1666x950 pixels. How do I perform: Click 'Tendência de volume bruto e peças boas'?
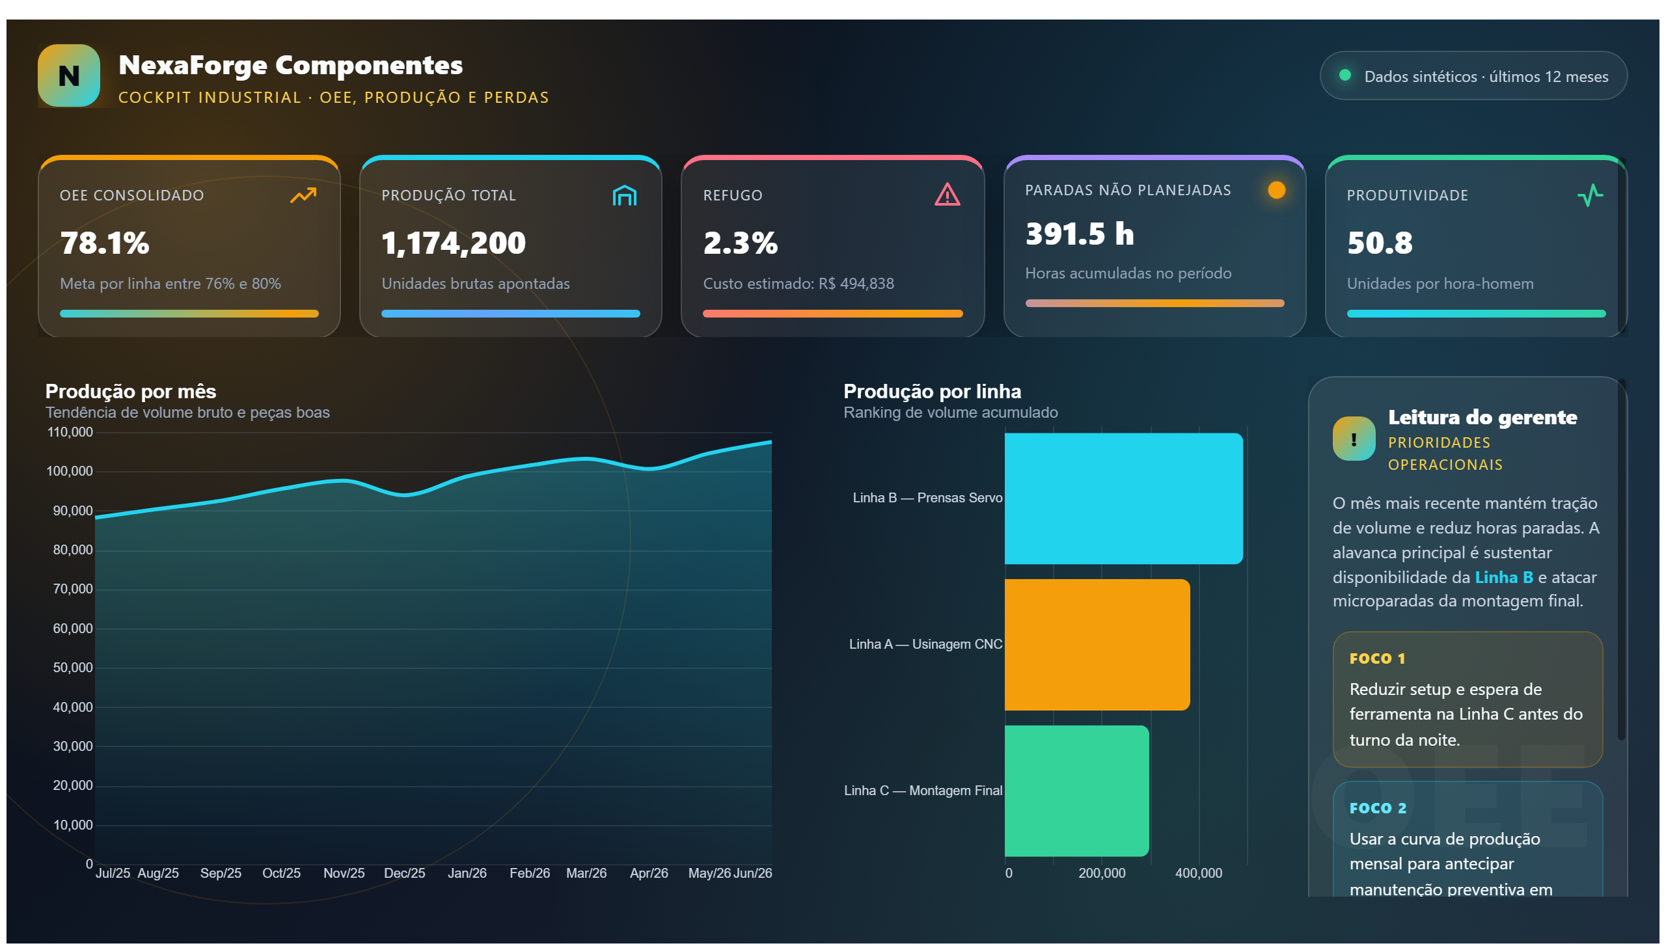point(187,413)
